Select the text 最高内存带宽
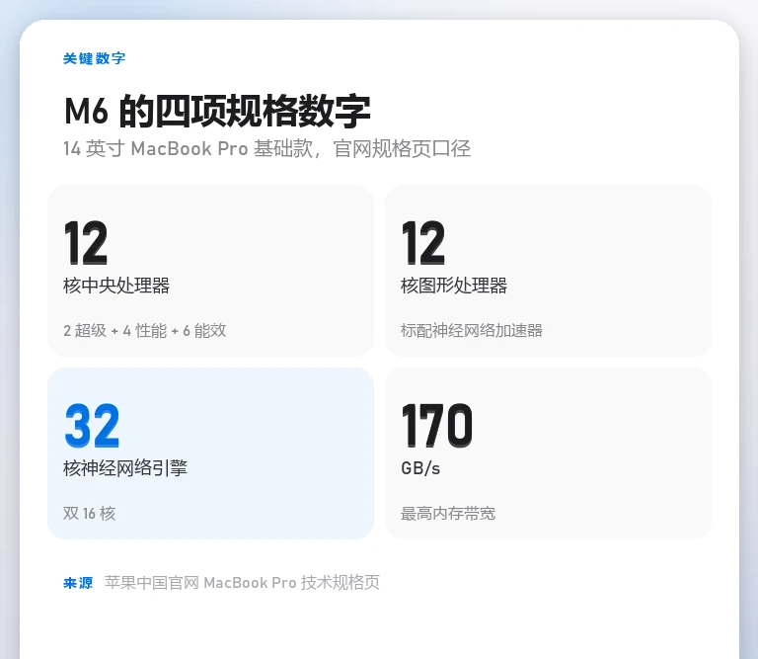The height and width of the screenshot is (659, 758). 448,514
